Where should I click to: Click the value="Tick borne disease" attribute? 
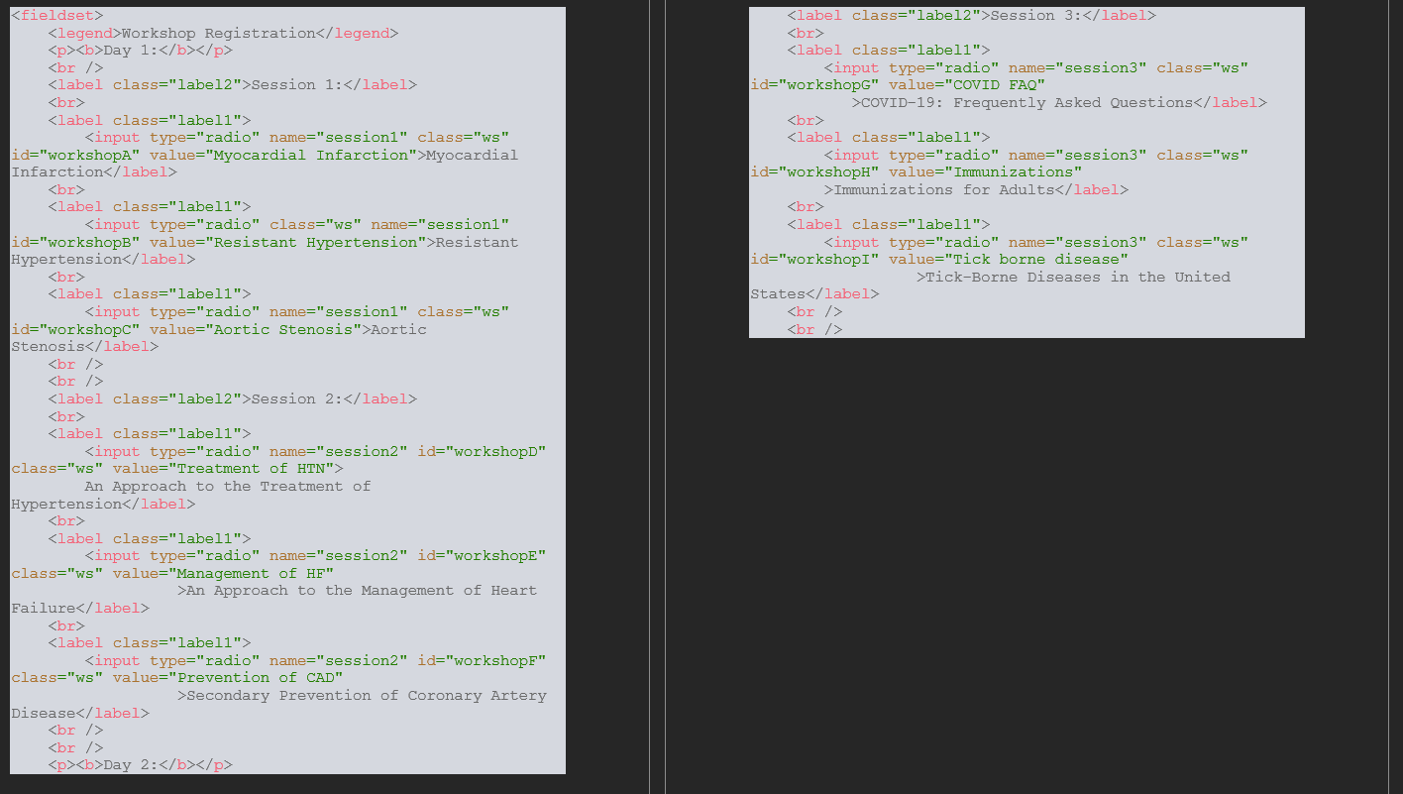[1009, 260]
